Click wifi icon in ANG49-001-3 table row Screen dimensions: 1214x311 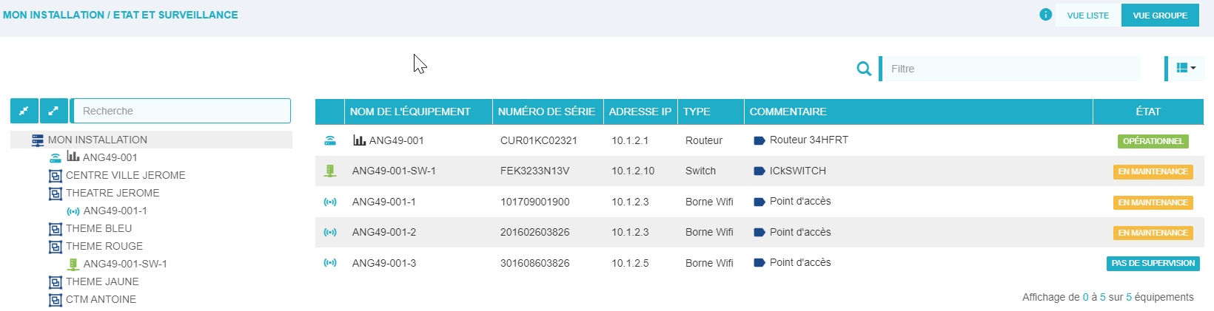pos(330,263)
